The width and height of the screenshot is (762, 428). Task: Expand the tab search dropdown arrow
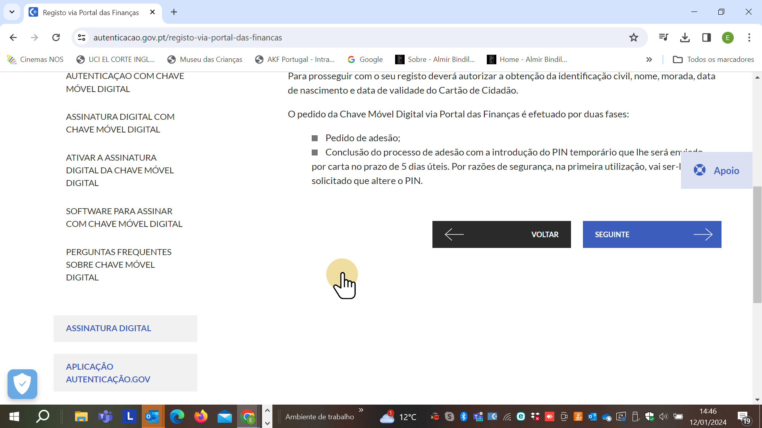[x=12, y=12]
